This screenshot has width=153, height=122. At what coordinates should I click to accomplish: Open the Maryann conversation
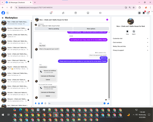pyautogui.click(x=15, y=100)
